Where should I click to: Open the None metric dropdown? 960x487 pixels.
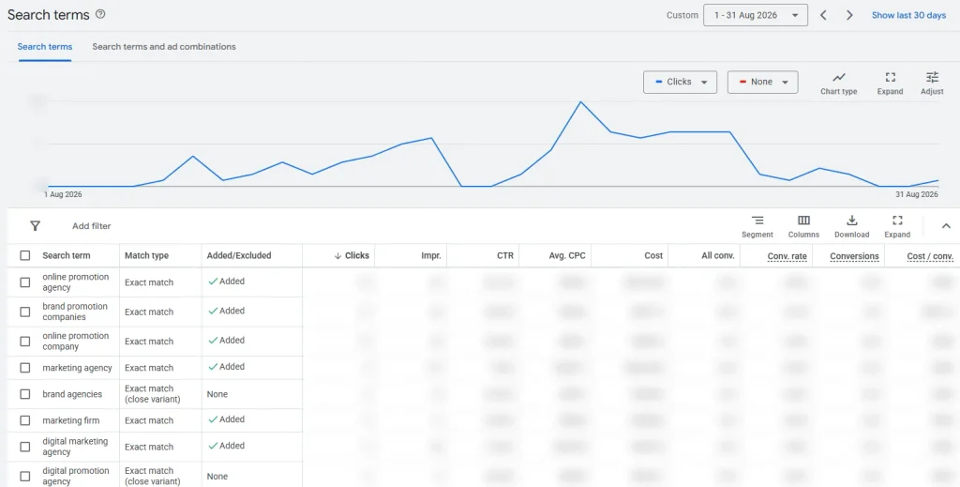pos(762,82)
